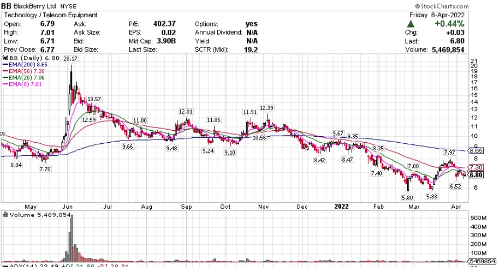499x267 pixels.
Task: Click the P/E value 402.37
Action: point(164,24)
